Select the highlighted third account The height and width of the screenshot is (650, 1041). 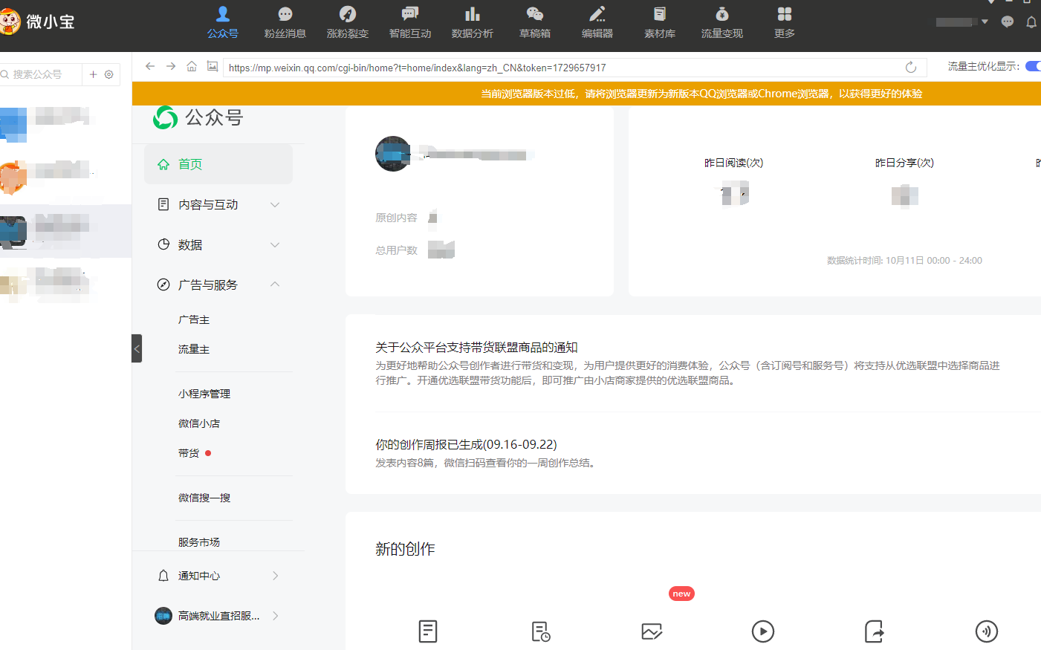coord(65,231)
